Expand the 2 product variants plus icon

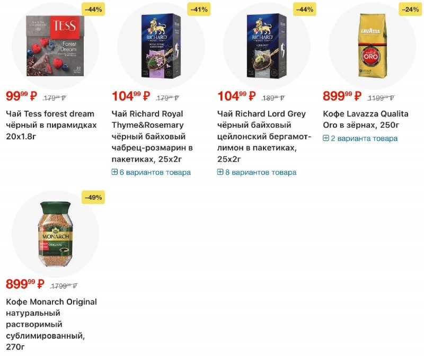pos(326,138)
